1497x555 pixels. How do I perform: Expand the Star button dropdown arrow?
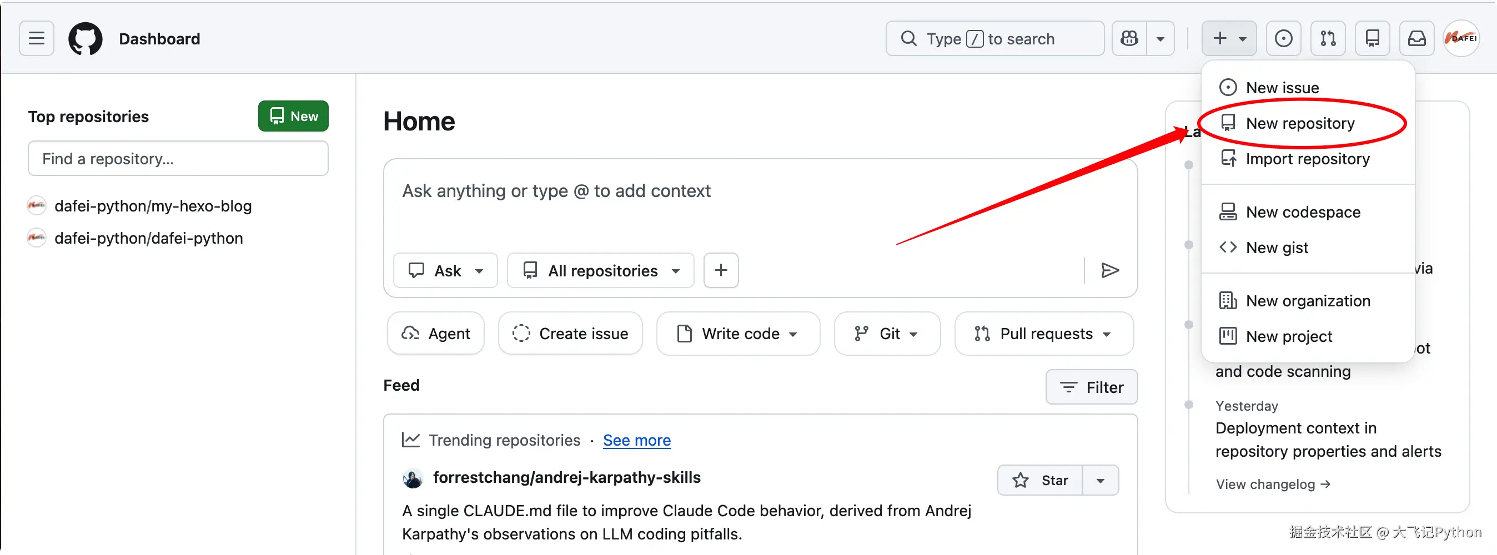tap(1100, 480)
